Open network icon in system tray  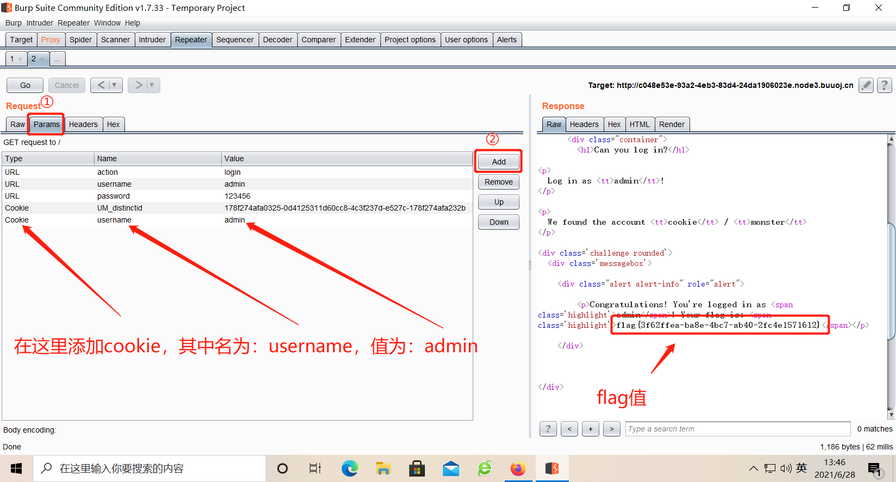click(769, 468)
